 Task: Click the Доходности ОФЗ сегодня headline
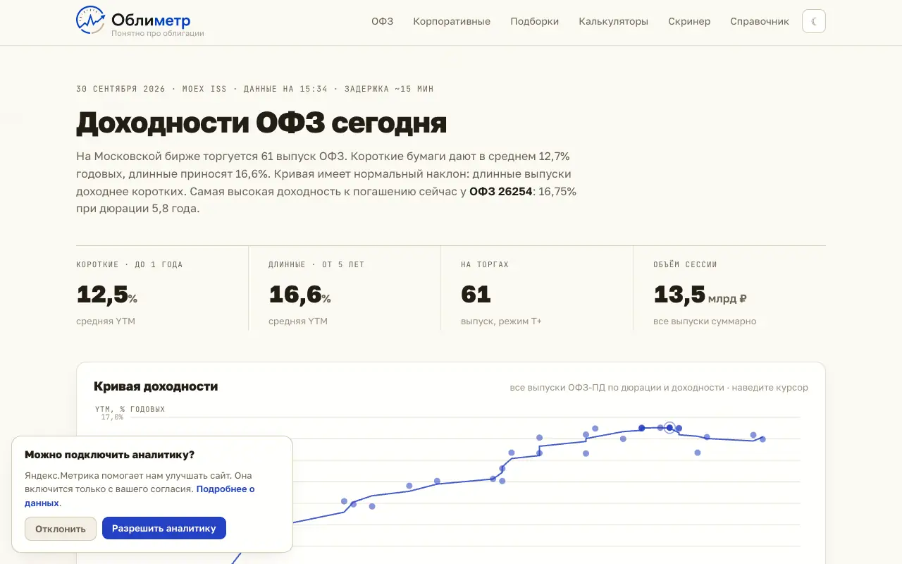pos(261,123)
